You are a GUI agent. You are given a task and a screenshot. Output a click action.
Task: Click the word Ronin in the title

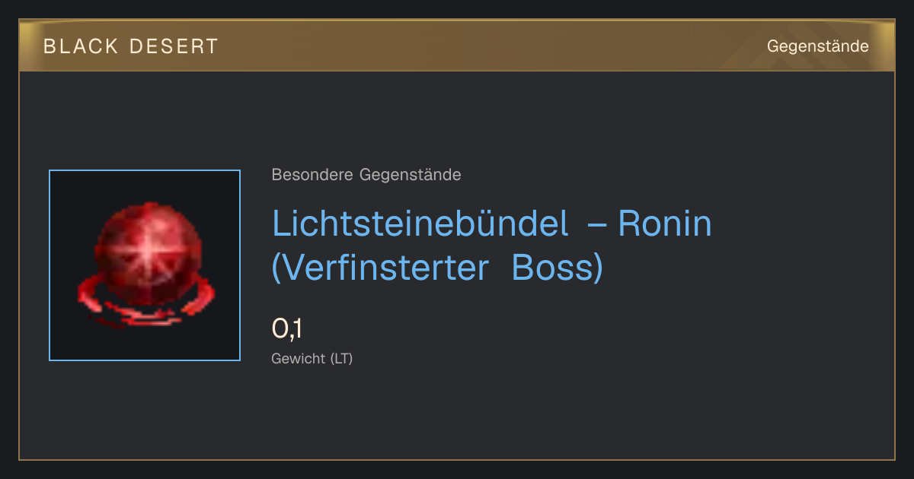[665, 224]
